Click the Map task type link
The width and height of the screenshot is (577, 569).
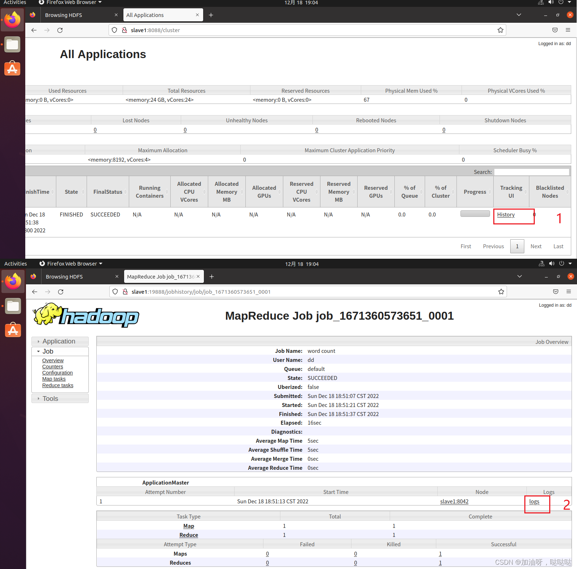click(x=189, y=526)
